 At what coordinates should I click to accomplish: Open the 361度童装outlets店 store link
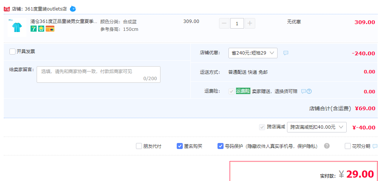[x=46, y=9]
